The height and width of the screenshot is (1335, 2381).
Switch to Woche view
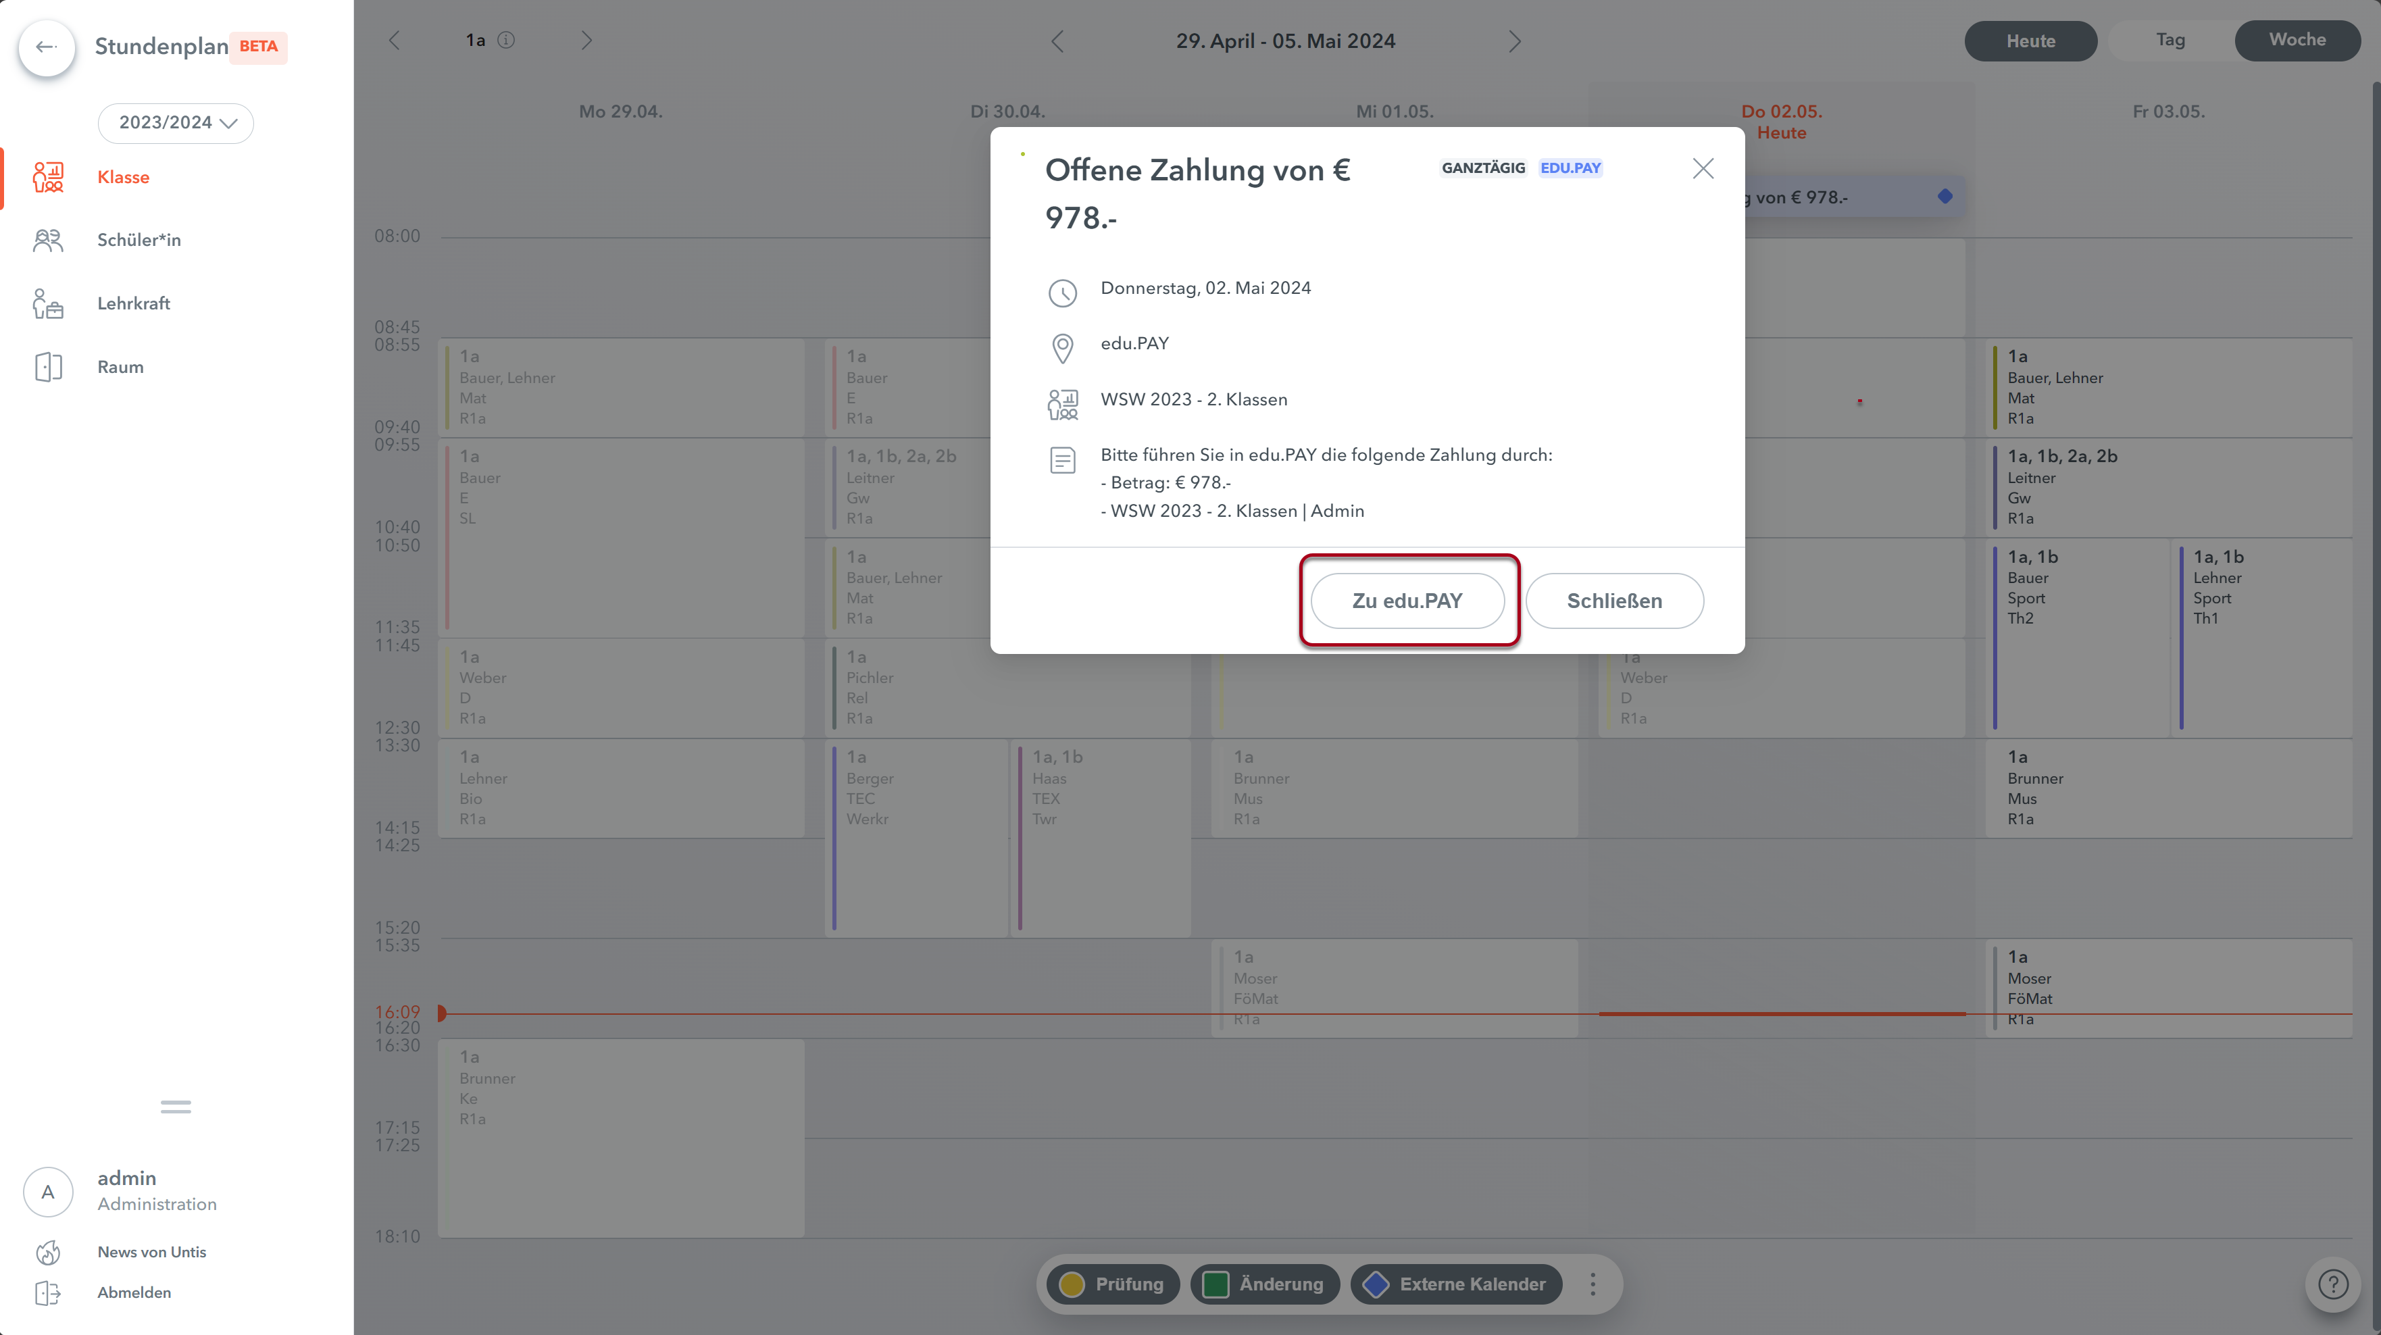2297,40
